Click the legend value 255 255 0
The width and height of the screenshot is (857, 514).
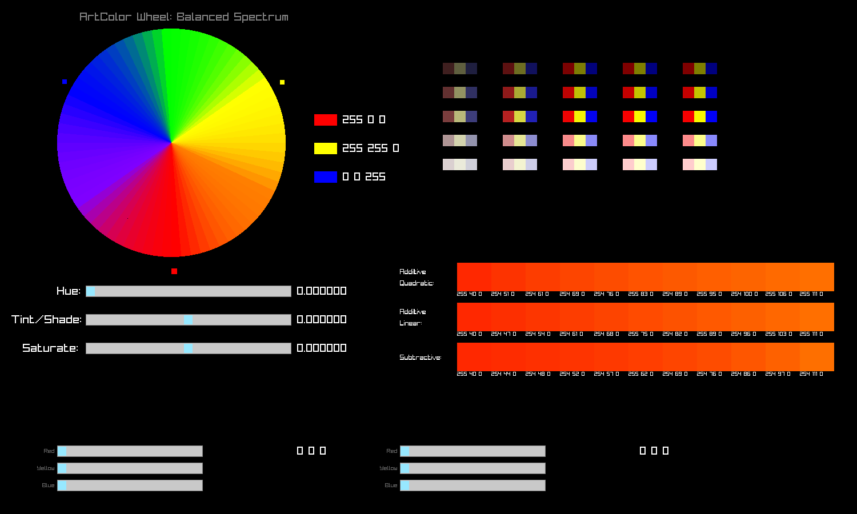coord(371,148)
